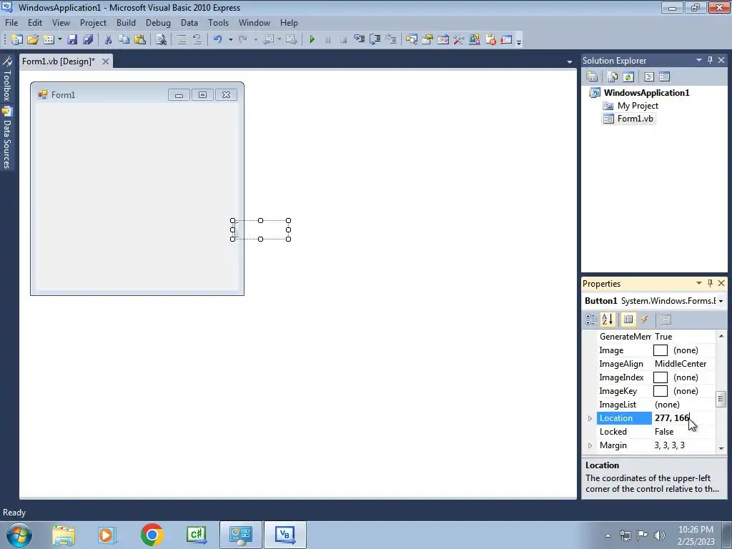Select the Button1 control on the form
Screen dimensions: 732x549
[260, 229]
